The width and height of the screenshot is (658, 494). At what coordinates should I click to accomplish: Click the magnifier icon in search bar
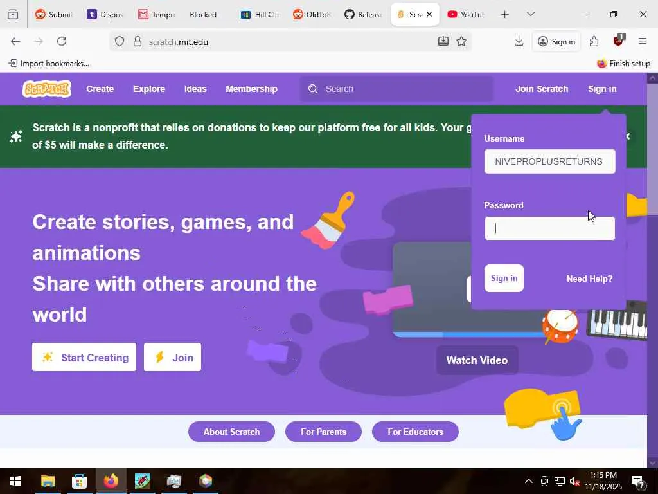313,89
